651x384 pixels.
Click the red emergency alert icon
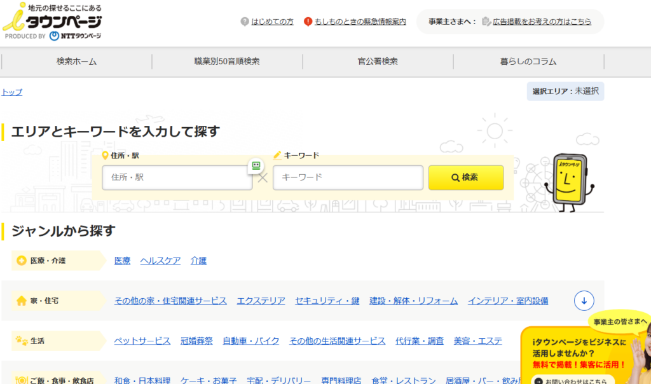pyautogui.click(x=308, y=22)
